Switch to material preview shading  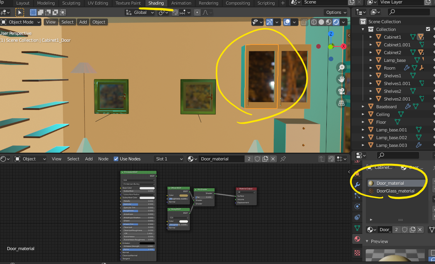[328, 22]
